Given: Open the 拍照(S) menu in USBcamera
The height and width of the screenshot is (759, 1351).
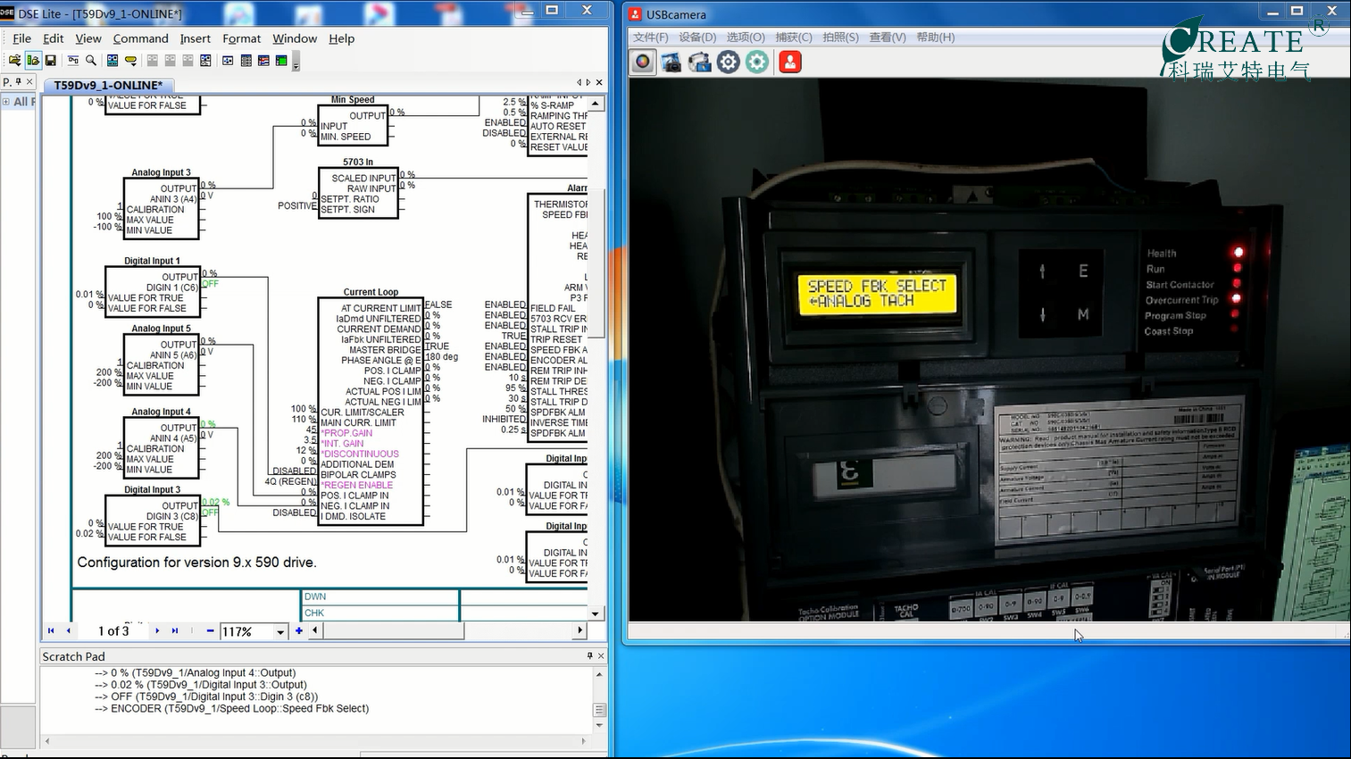Looking at the screenshot, I should (x=840, y=37).
